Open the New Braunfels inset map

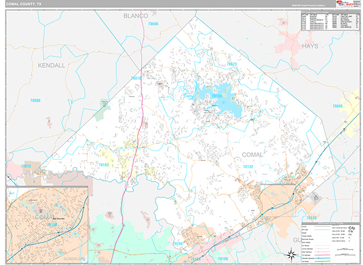tap(47, 225)
